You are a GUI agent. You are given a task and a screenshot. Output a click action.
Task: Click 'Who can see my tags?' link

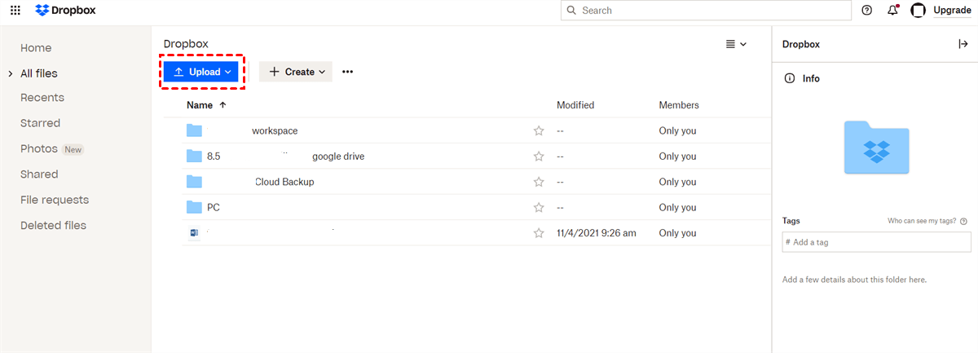(927, 221)
